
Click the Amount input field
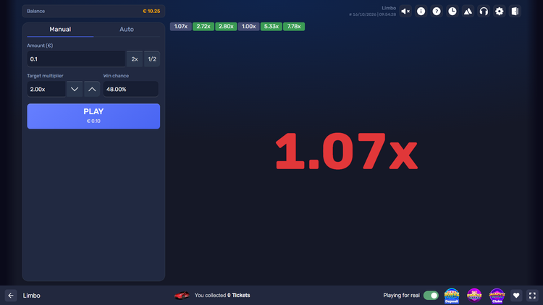[76, 59]
